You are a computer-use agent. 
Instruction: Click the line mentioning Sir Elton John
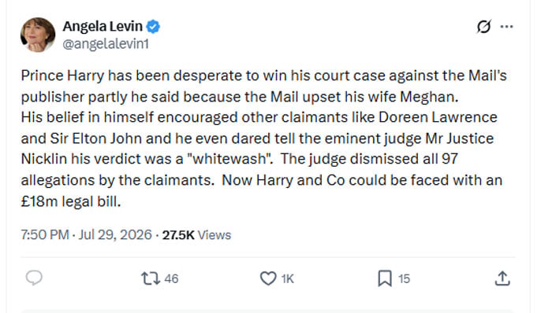[x=257, y=138]
